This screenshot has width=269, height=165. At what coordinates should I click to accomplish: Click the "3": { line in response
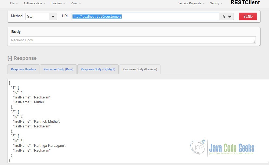coord(15,136)
